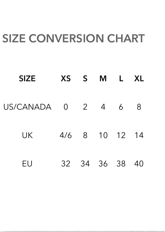Click the EU row label
Screen dimensions: 165x232
27,164
